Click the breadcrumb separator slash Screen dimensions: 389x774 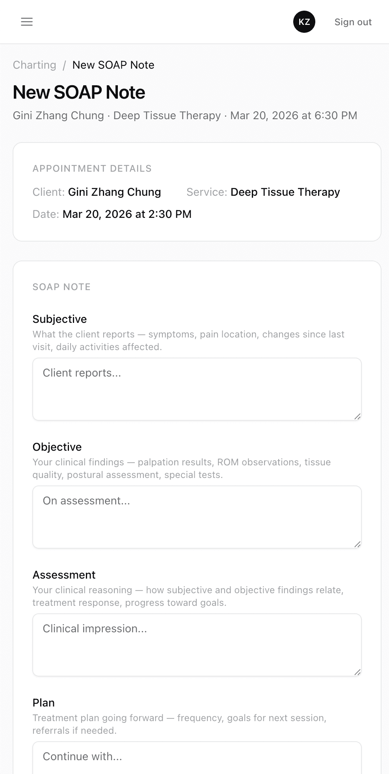click(64, 65)
